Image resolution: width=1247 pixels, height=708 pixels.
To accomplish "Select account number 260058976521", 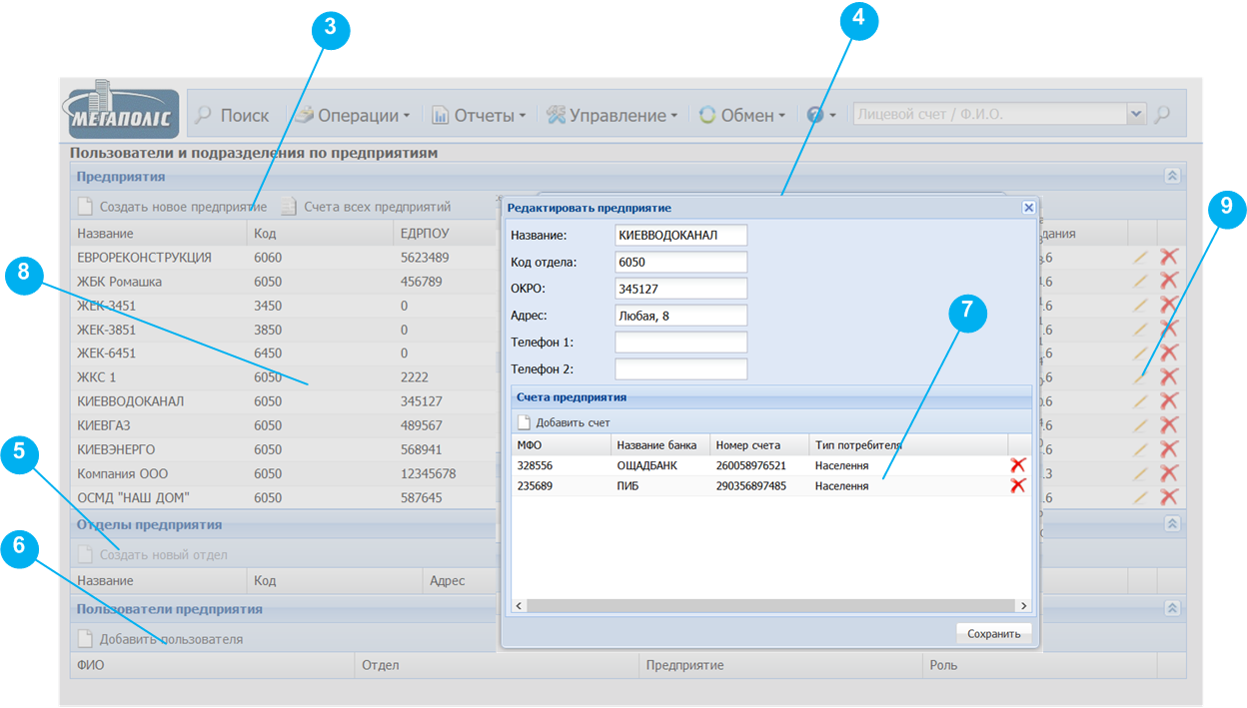I will [x=750, y=465].
